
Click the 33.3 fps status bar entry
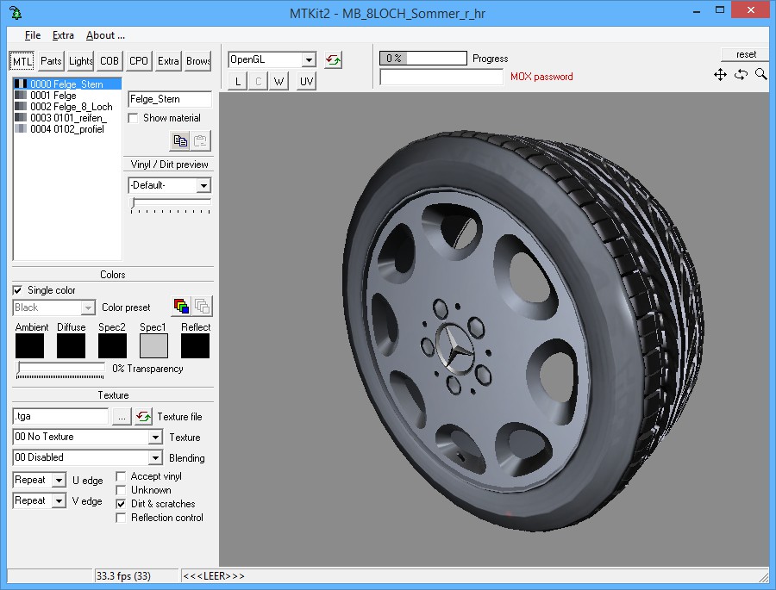tap(136, 576)
